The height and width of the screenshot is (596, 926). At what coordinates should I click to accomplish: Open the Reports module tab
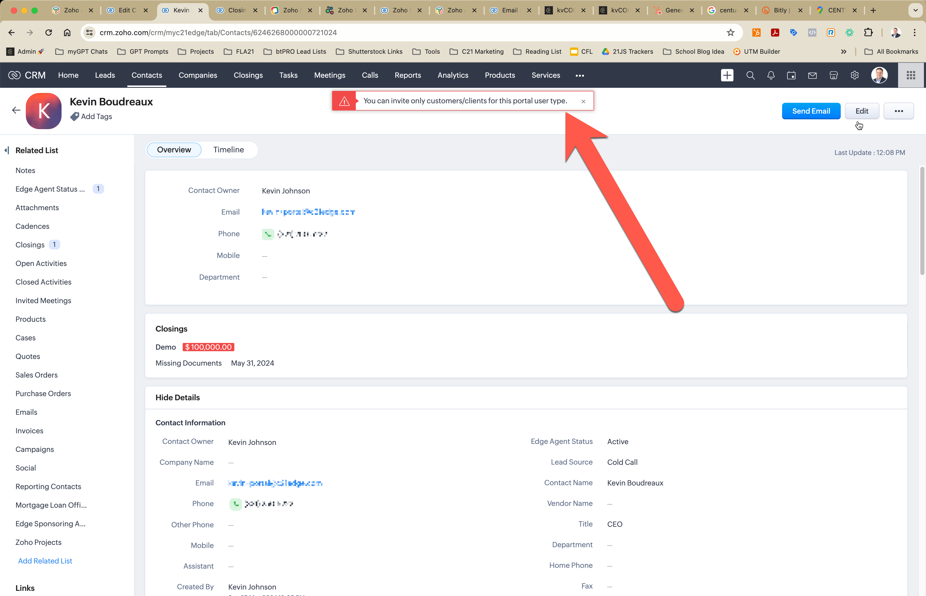click(407, 75)
